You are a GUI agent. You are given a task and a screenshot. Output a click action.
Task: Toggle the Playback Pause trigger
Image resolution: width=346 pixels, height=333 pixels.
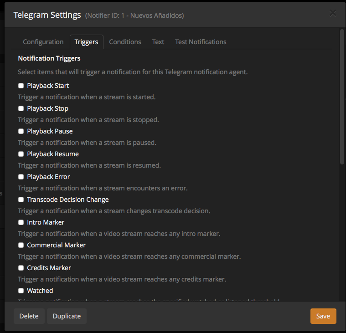coord(21,131)
